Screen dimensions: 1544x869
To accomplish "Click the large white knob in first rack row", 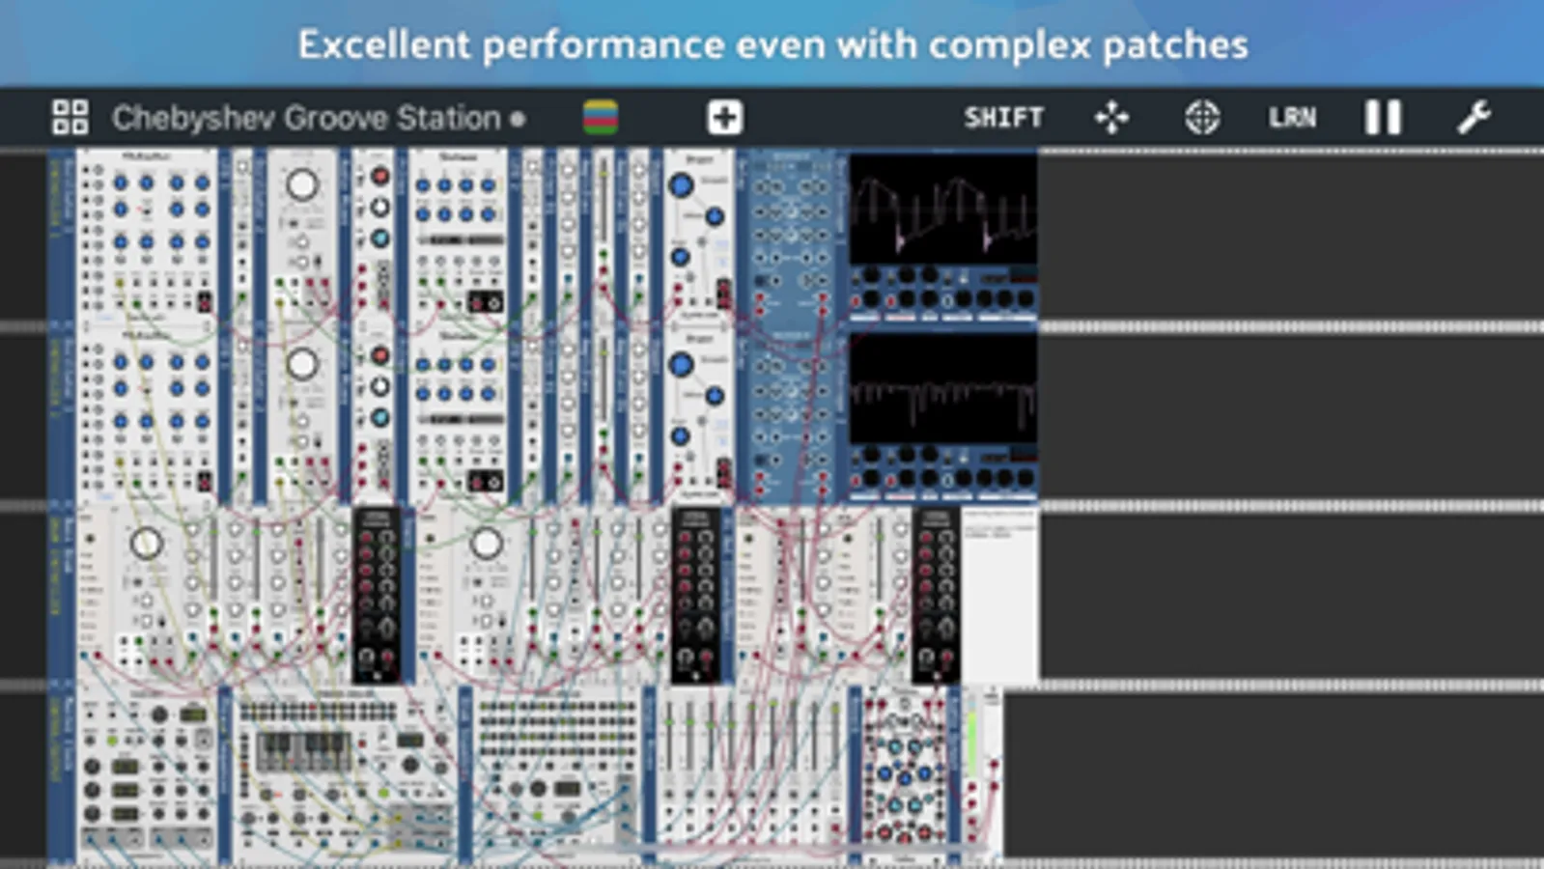I will pyautogui.click(x=302, y=184).
